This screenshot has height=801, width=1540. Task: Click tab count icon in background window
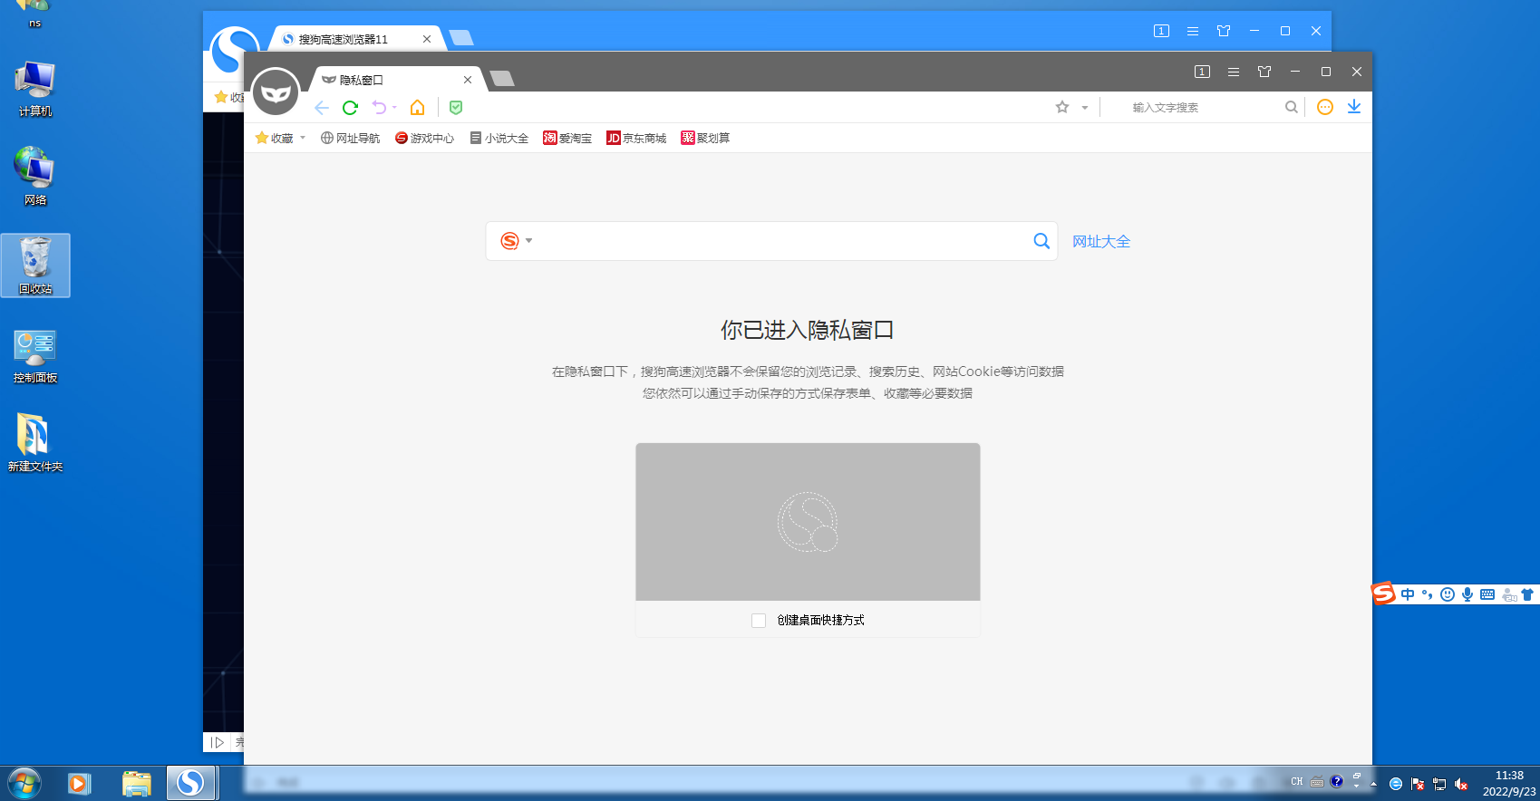[1162, 31]
